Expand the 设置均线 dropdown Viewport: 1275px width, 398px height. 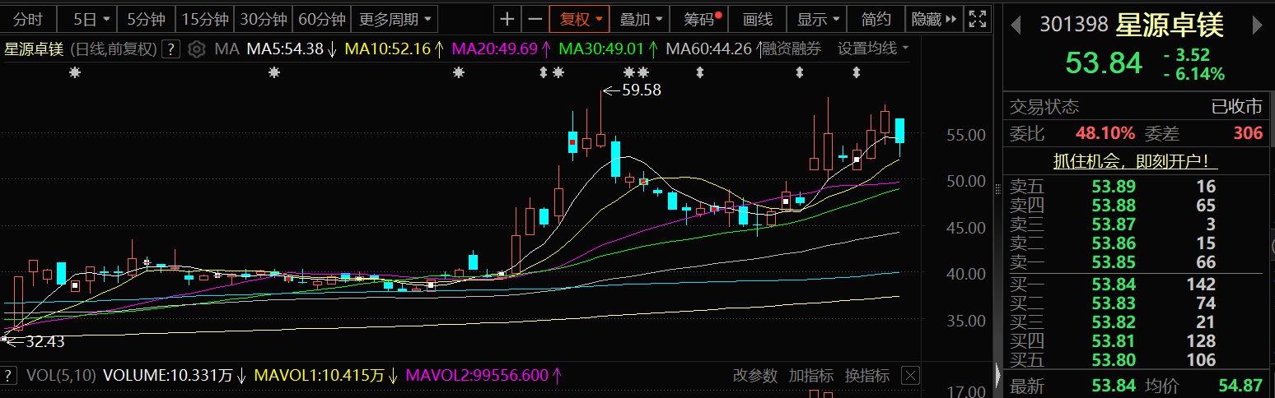[x=873, y=49]
